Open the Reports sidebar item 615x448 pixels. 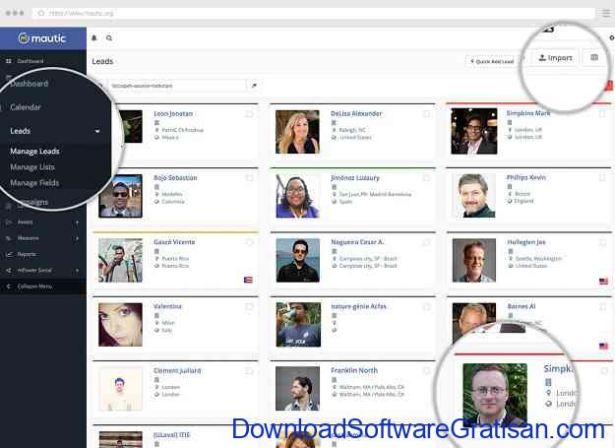pos(27,254)
